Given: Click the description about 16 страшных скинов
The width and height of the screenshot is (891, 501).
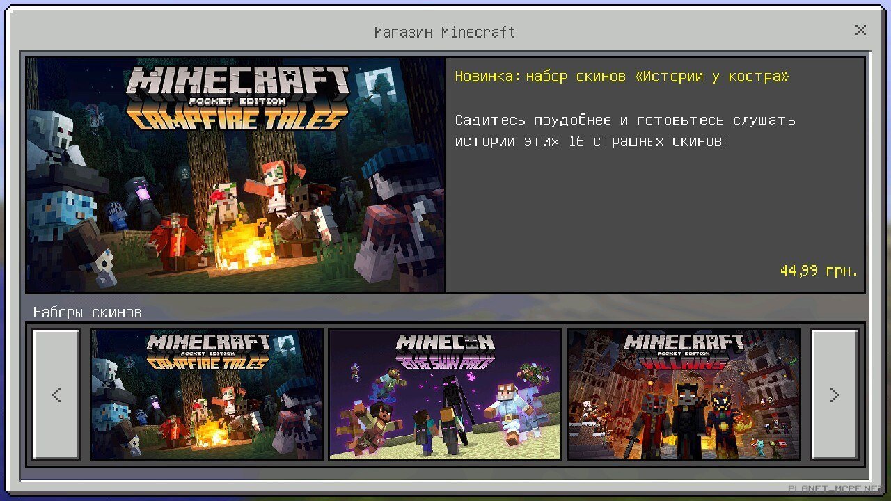Looking at the screenshot, I should (x=624, y=131).
